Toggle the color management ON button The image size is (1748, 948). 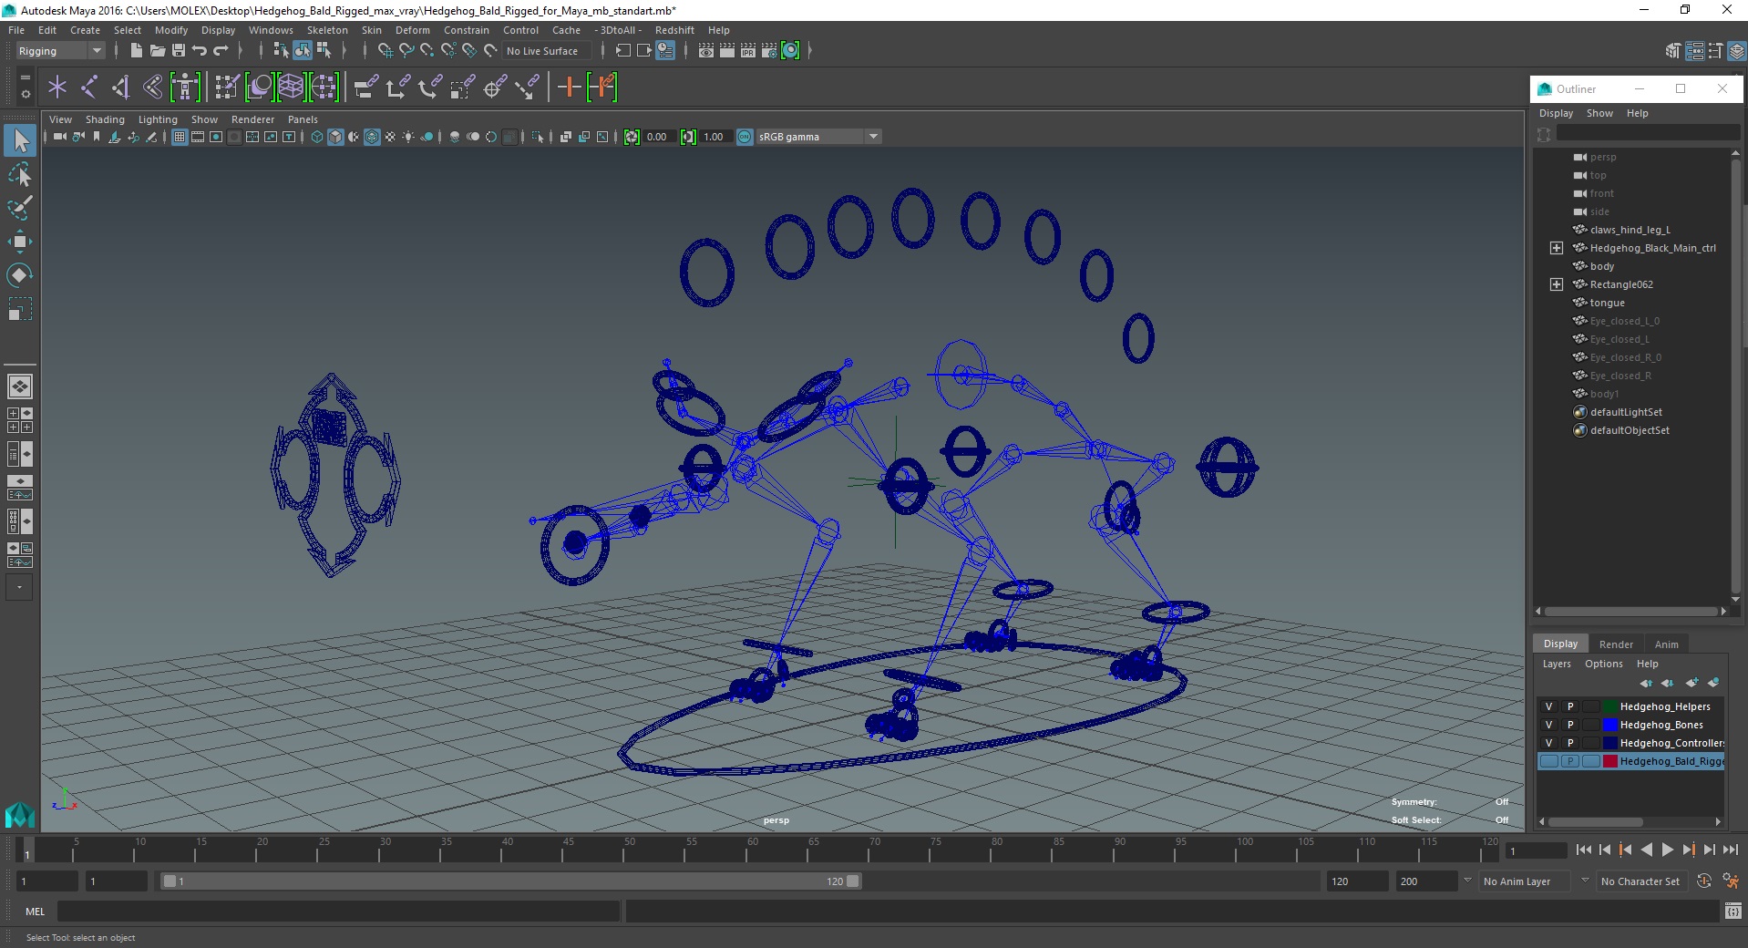coord(745,137)
